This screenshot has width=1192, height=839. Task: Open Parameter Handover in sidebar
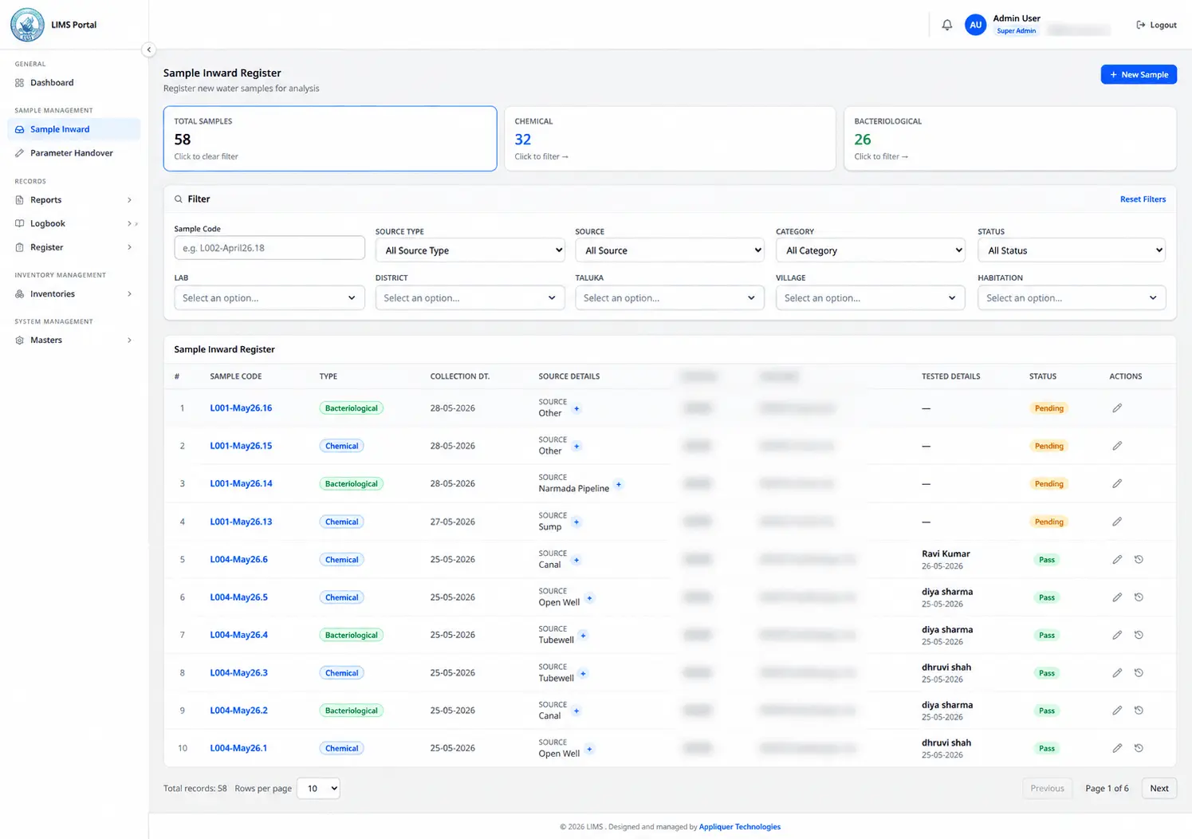74,153
